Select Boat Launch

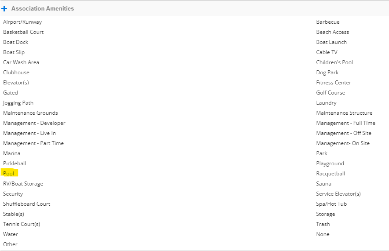click(331, 42)
